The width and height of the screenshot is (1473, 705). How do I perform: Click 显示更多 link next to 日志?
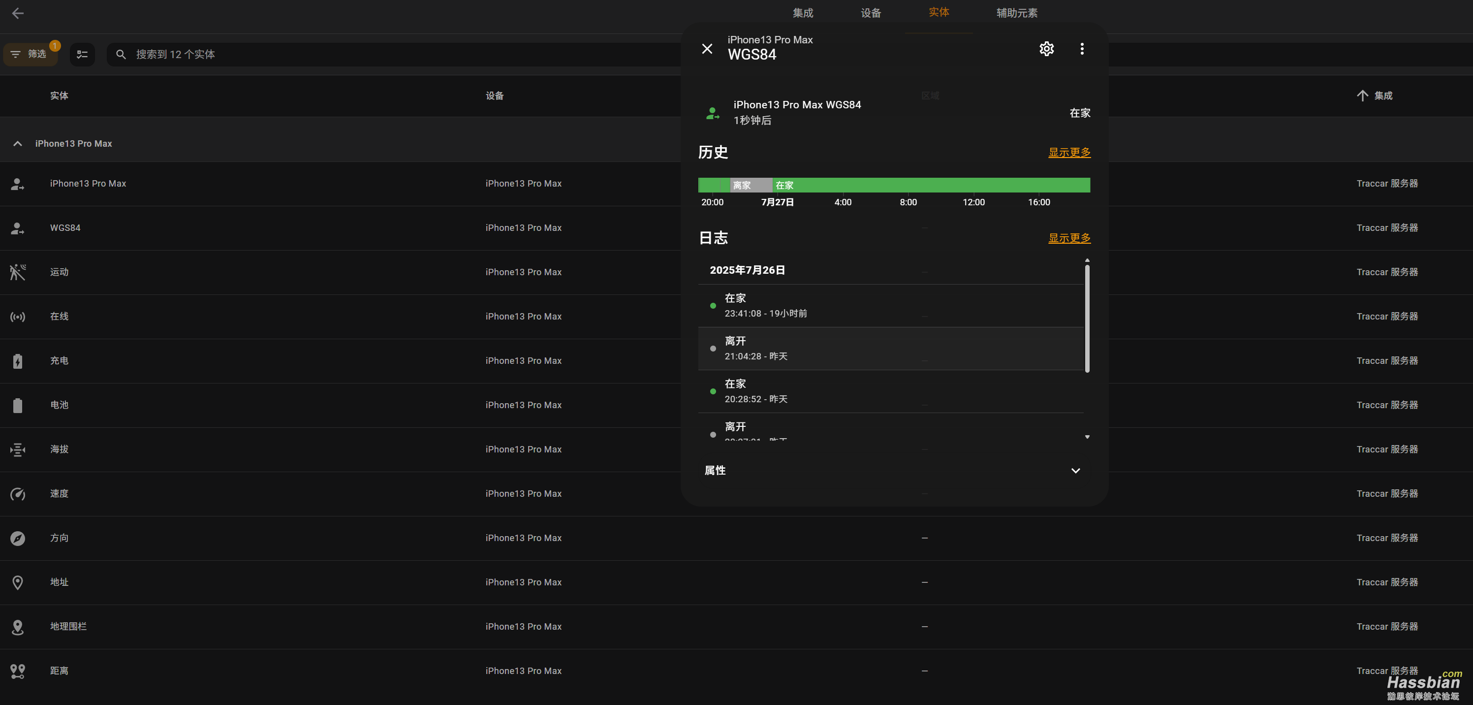click(x=1069, y=238)
